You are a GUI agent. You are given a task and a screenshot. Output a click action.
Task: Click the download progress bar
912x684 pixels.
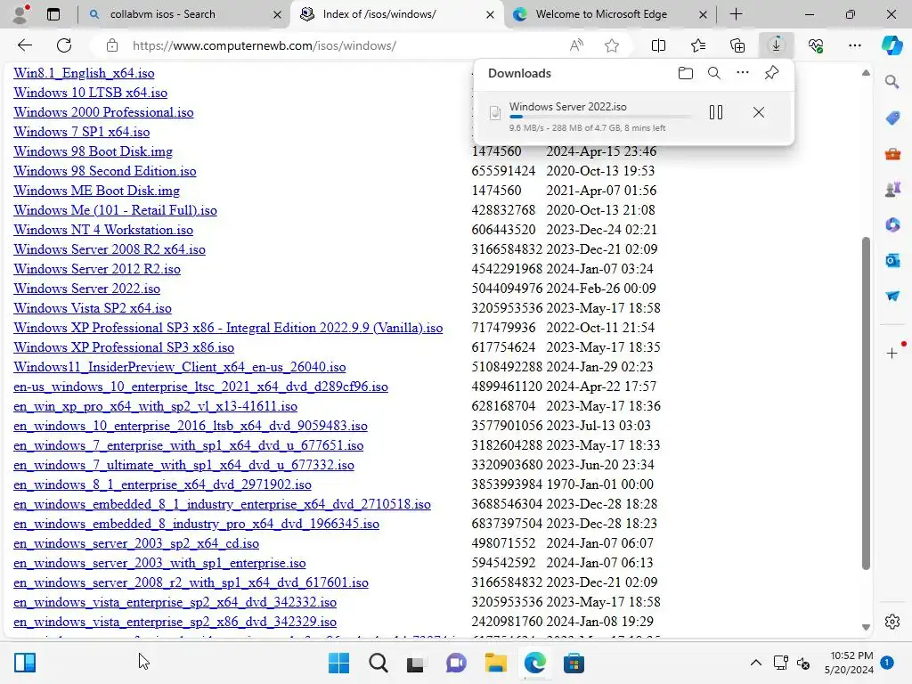(600, 117)
